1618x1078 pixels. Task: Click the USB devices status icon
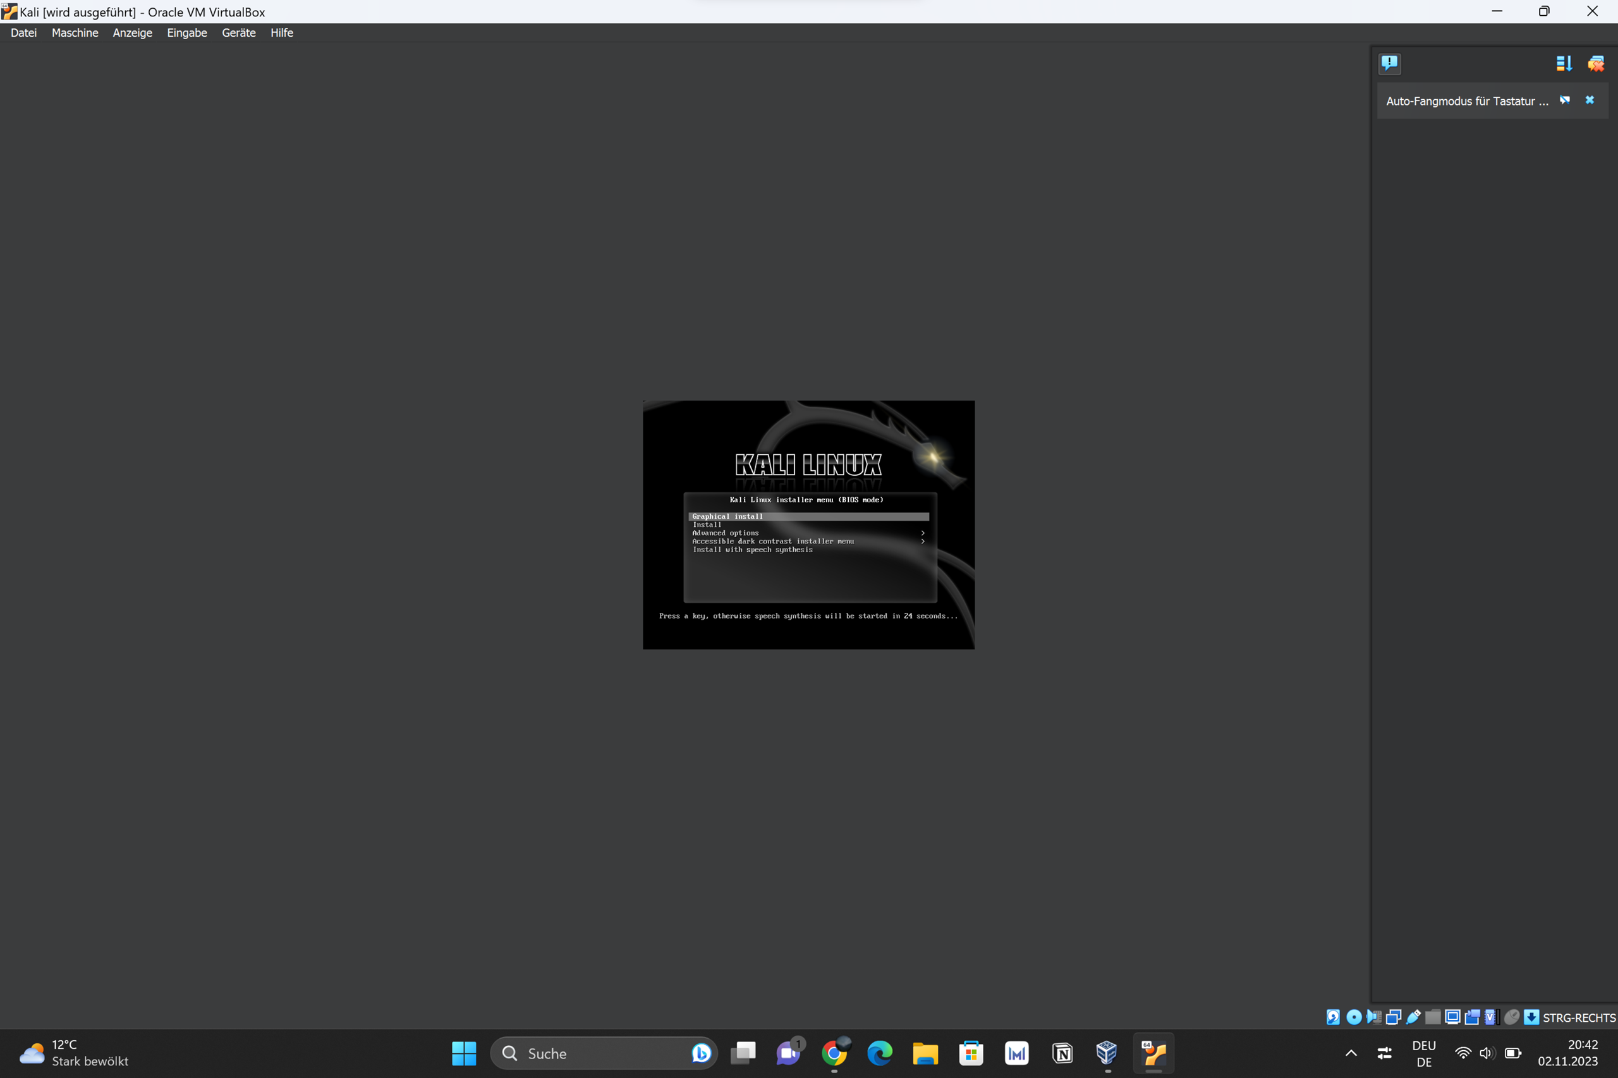pyautogui.click(x=1413, y=1017)
